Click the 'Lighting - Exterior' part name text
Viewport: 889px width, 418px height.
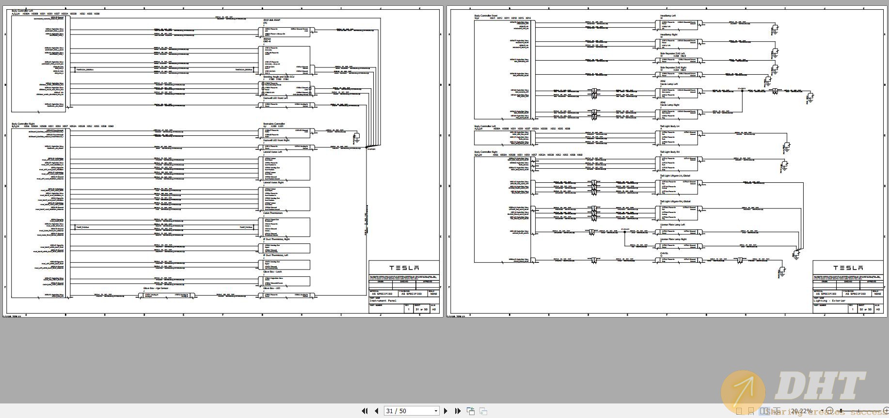tap(829, 301)
